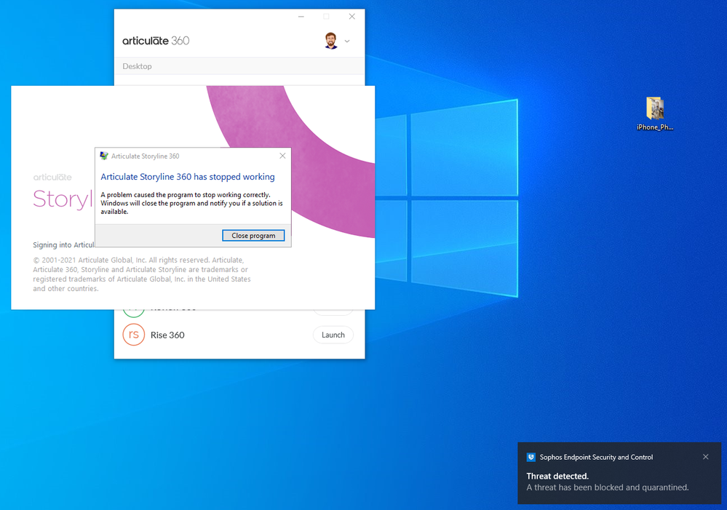Click the 'has stopped working' heading
The image size is (727, 510).
pos(188,177)
